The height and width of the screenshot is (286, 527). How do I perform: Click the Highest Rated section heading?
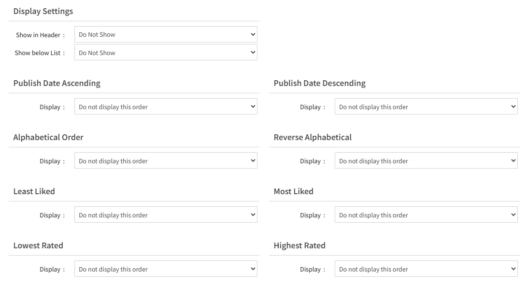pyautogui.click(x=299, y=245)
